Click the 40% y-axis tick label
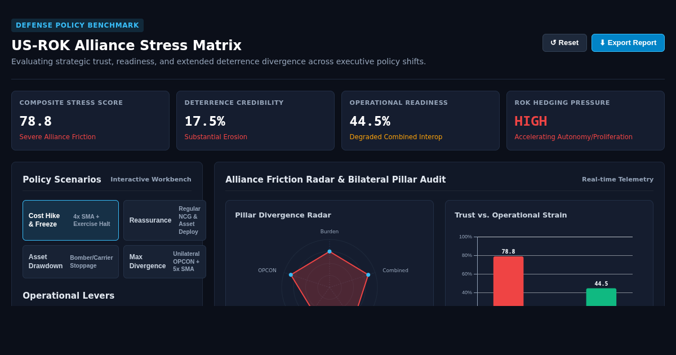The width and height of the screenshot is (676, 355). pos(467,292)
